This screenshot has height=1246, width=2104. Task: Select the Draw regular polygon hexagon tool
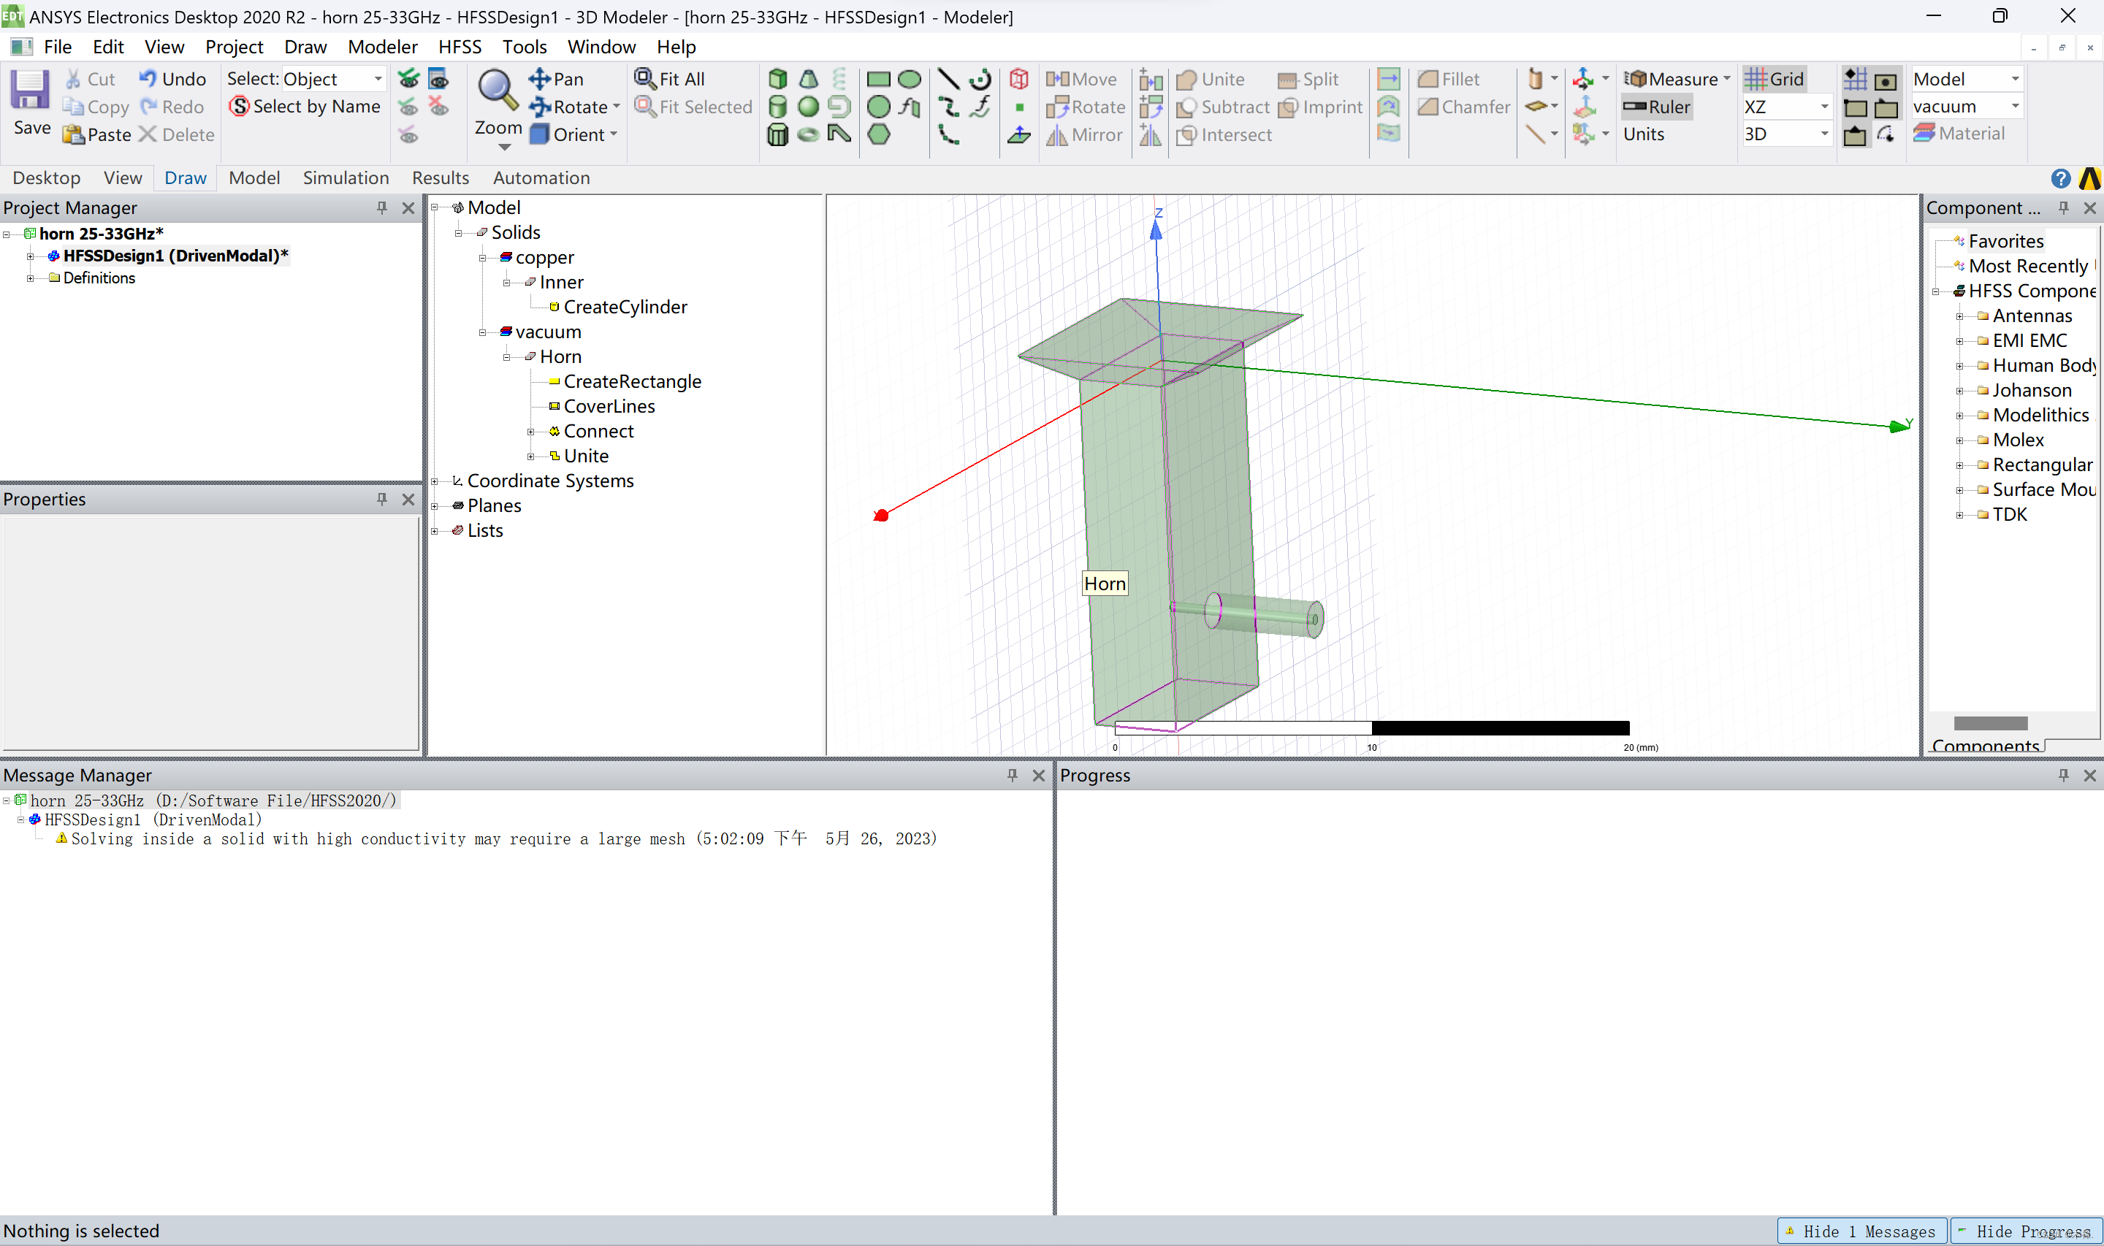pos(878,134)
